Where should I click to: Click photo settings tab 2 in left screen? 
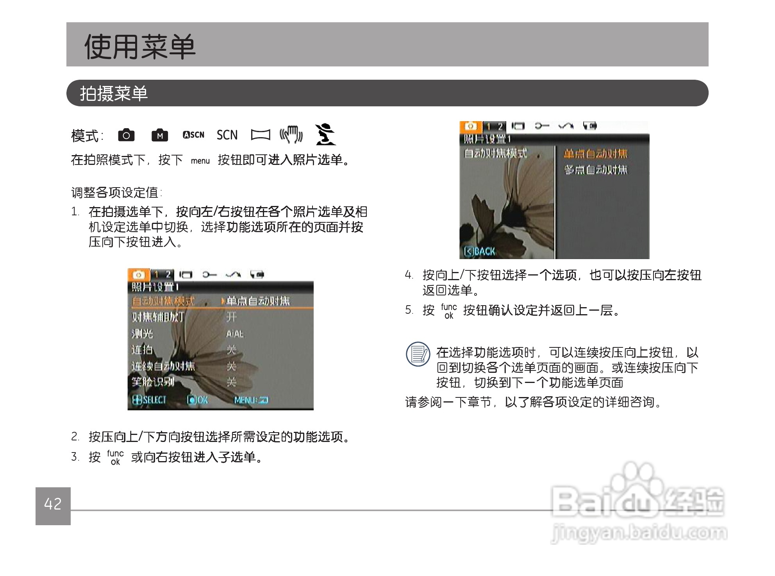point(168,274)
